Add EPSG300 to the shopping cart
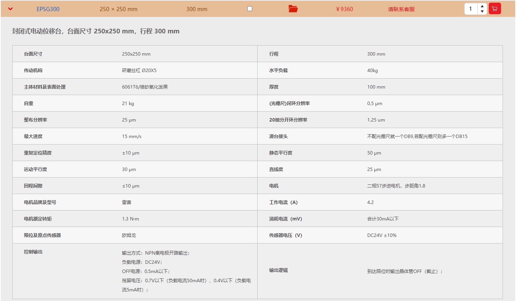The image size is (516, 301). coord(495,8)
